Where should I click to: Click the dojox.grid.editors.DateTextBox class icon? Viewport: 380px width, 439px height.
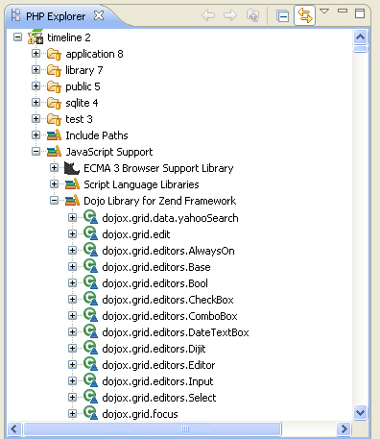(90, 331)
